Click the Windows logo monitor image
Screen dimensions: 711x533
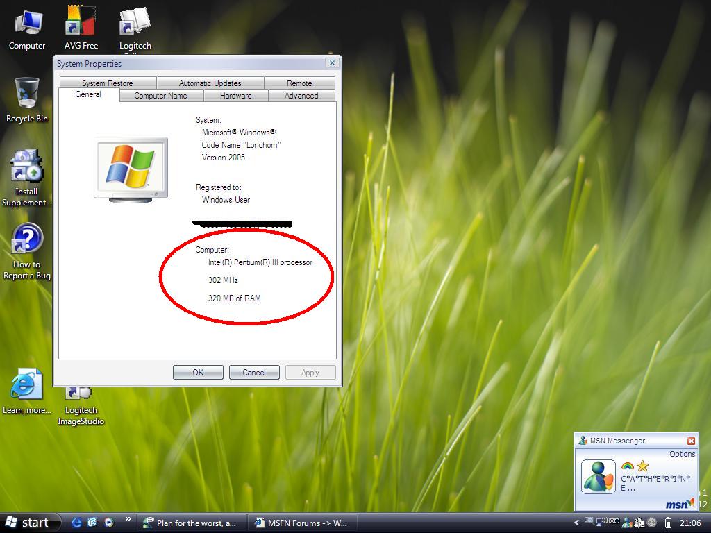click(131, 169)
